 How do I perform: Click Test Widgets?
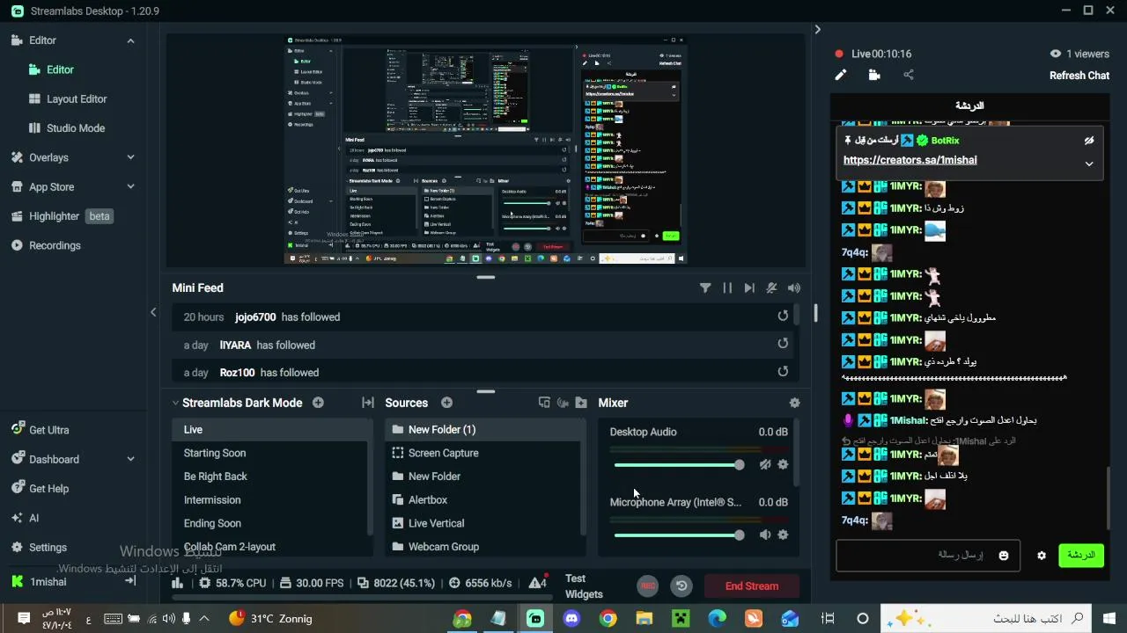click(584, 586)
